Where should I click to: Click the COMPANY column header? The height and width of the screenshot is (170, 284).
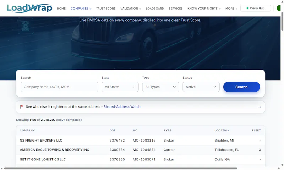click(27, 130)
